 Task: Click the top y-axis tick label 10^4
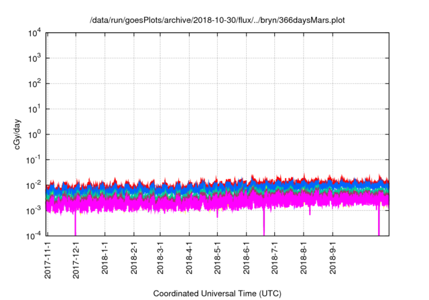tap(34, 33)
